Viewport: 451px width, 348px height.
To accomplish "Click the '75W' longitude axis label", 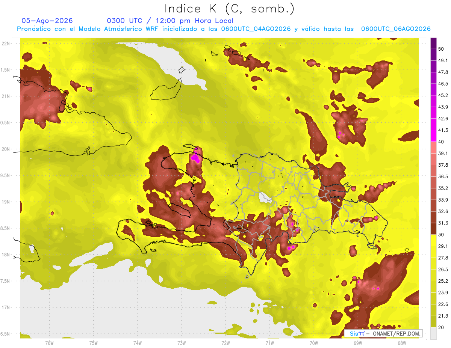I will [94, 343].
